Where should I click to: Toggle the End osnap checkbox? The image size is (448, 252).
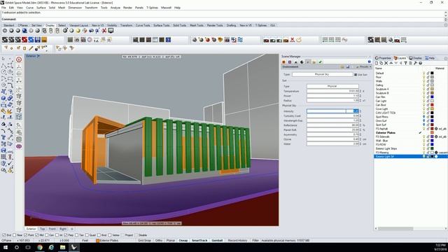click(3, 235)
